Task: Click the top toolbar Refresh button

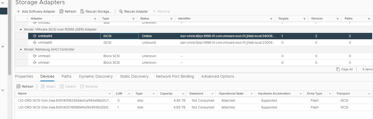Action: (68, 11)
